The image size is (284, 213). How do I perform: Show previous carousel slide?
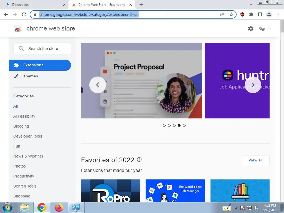(x=98, y=85)
